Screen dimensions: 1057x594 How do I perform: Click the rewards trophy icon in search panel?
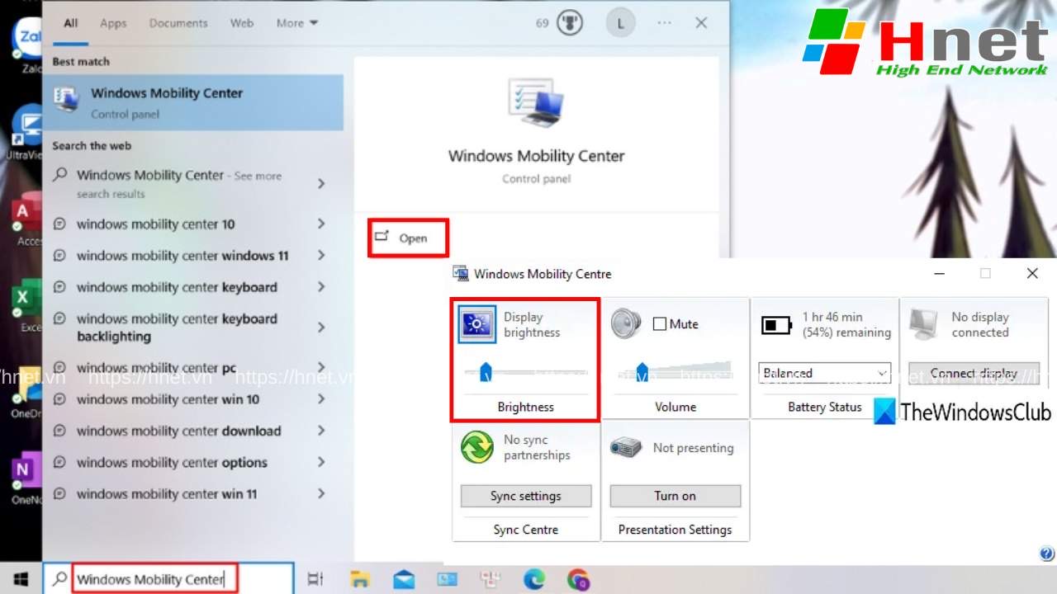pyautogui.click(x=570, y=23)
